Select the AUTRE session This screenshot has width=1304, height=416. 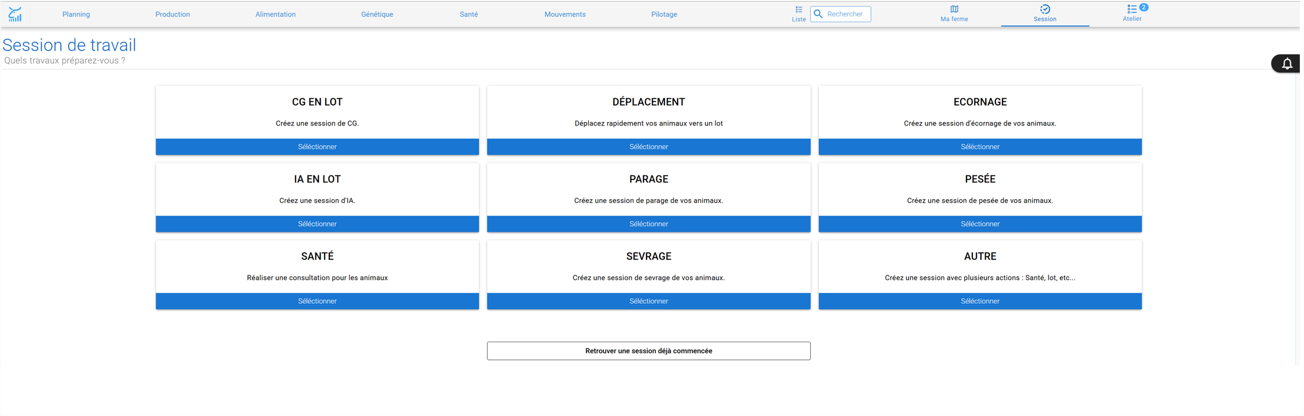[x=980, y=301]
